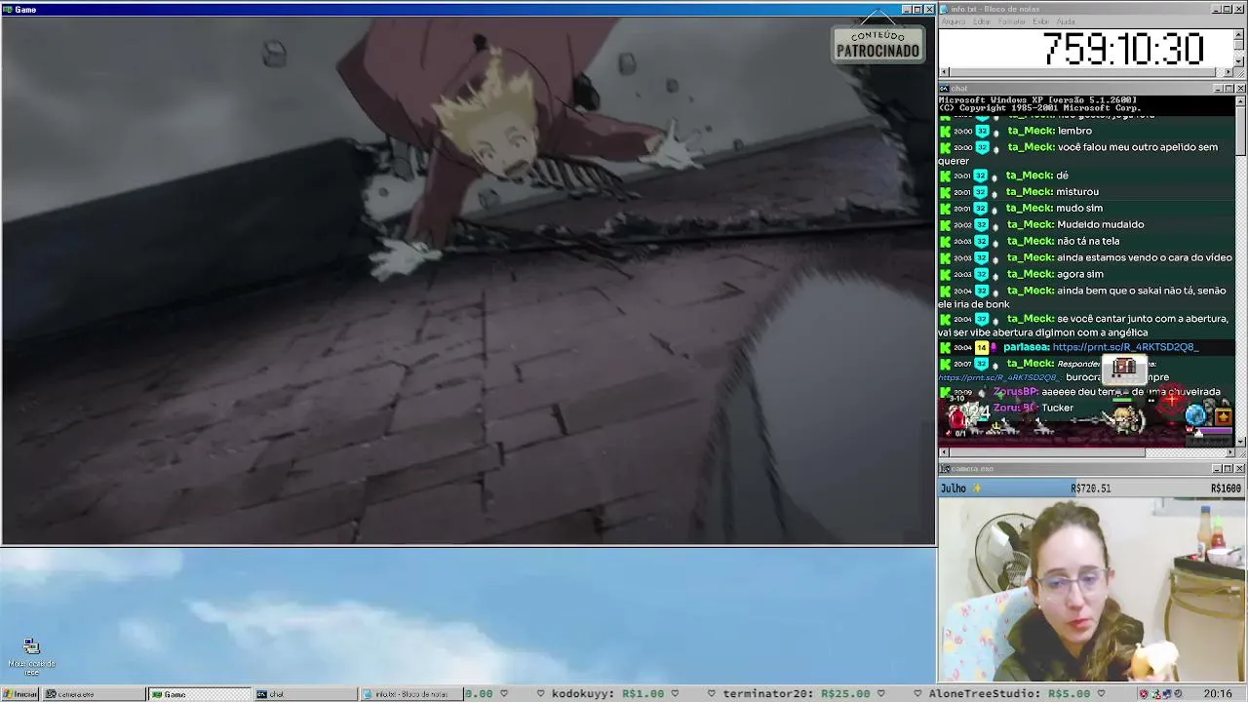The image size is (1248, 702).
Task: Click the scroll down arrow in Bloco de notas
Action: [x=1240, y=62]
